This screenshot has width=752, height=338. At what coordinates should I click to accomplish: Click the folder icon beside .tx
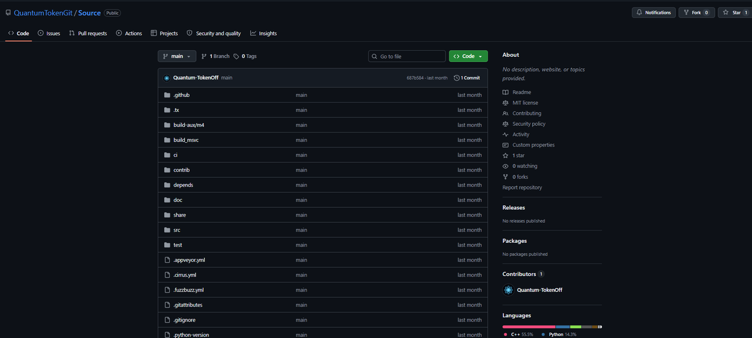click(167, 110)
